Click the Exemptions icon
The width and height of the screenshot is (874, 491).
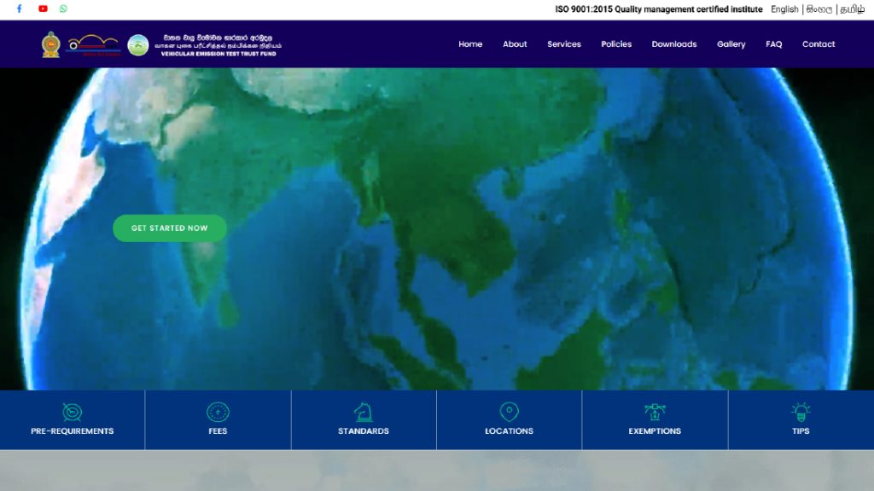[655, 412]
